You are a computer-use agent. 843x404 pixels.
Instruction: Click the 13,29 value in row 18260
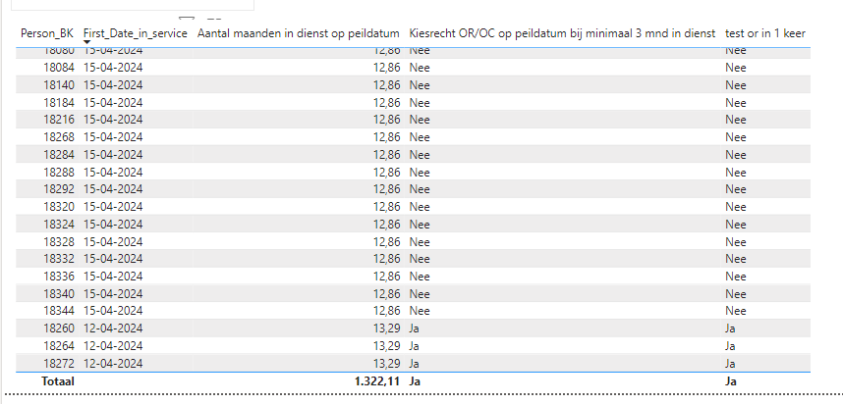[x=387, y=328]
